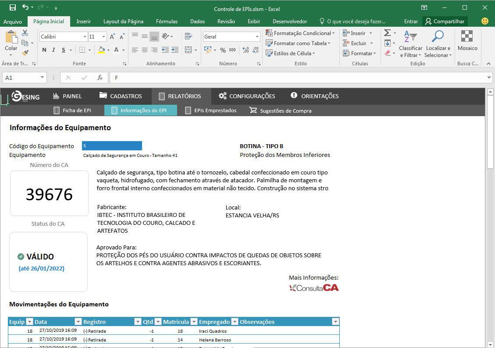495x348 pixels.
Task: Click the yellow fill color swatch
Action: click(x=101, y=50)
